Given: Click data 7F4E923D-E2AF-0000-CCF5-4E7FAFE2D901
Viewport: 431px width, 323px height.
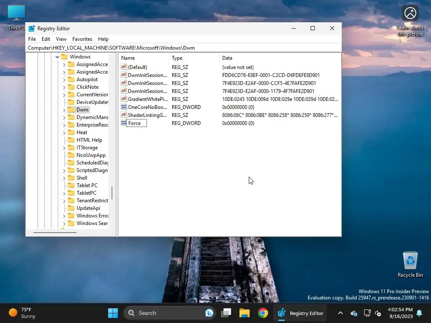Looking at the screenshot, I should coord(269,83).
